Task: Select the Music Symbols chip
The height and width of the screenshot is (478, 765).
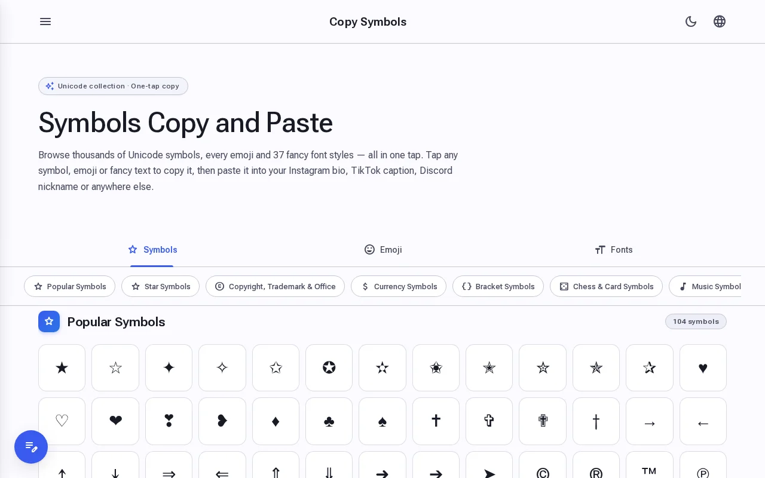Action: [x=705, y=286]
